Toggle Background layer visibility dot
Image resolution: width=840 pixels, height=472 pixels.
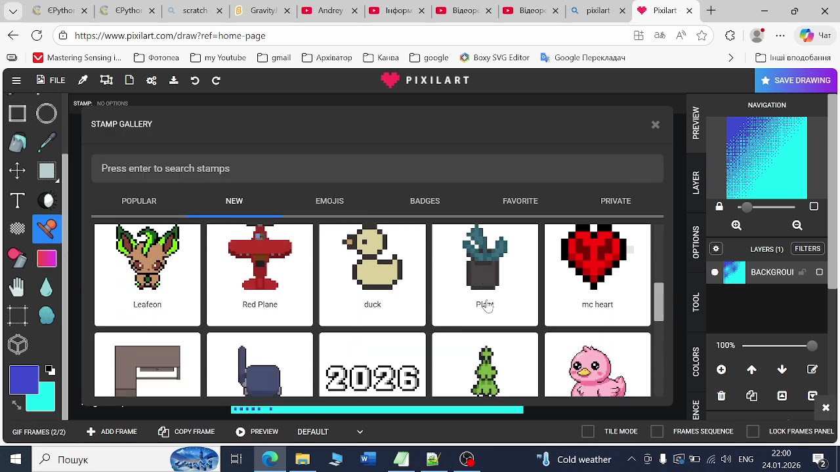pyautogui.click(x=715, y=272)
